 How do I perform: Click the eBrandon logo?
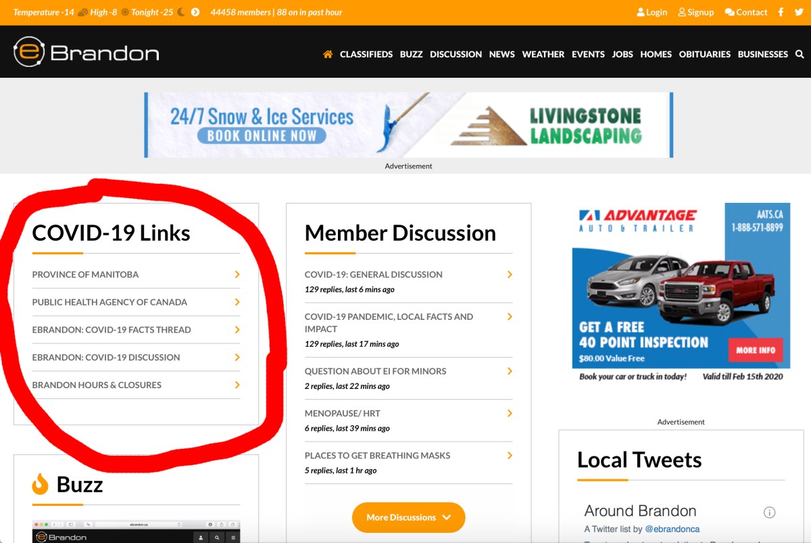pos(86,53)
